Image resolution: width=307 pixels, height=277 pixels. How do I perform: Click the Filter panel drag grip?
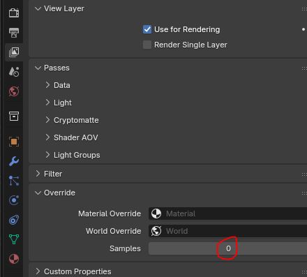pyautogui.click(x=304, y=174)
